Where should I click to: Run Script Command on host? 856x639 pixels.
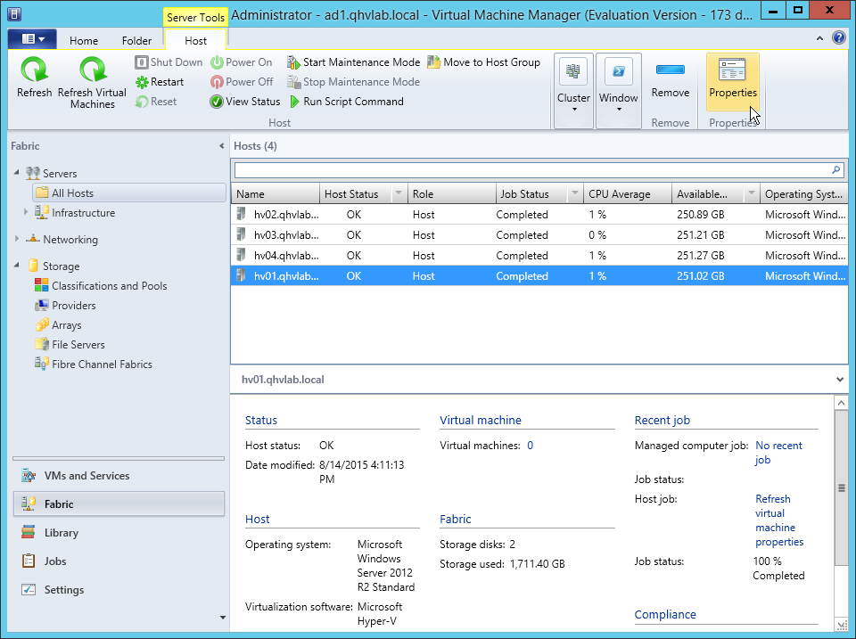coord(345,102)
